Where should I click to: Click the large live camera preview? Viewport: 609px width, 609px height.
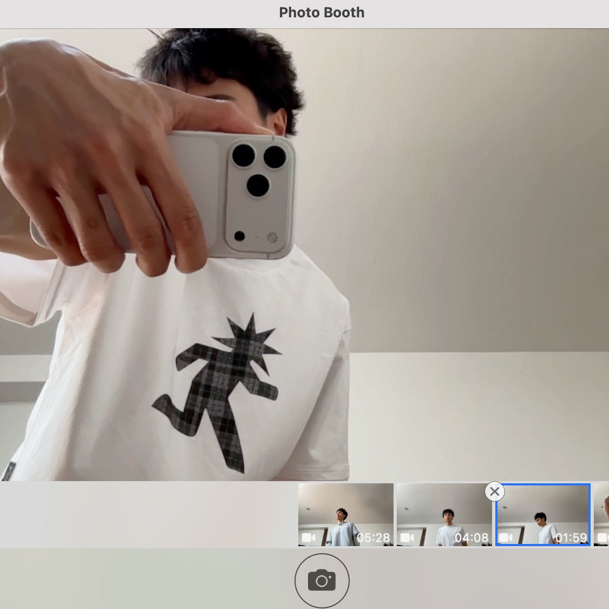(x=304, y=255)
